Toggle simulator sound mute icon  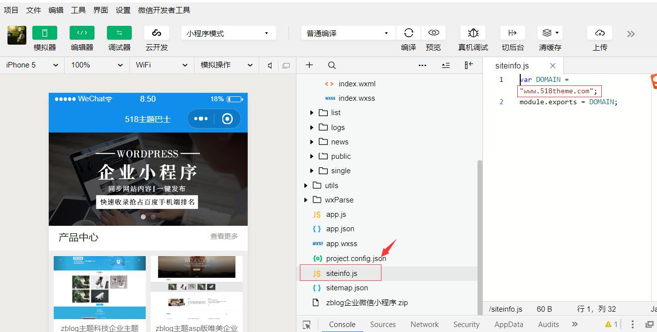[270, 66]
